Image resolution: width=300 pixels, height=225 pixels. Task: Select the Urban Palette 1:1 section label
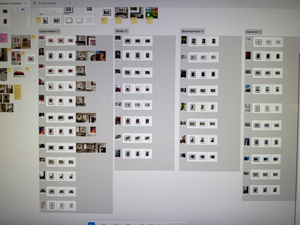(x=49, y=31)
